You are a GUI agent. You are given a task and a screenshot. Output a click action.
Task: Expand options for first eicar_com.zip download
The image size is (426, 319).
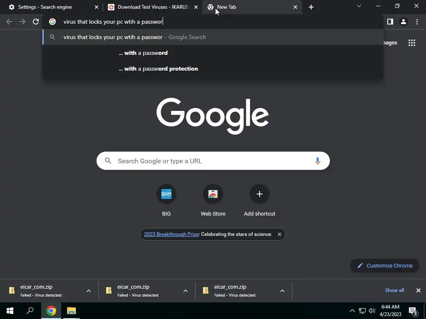coord(89,291)
